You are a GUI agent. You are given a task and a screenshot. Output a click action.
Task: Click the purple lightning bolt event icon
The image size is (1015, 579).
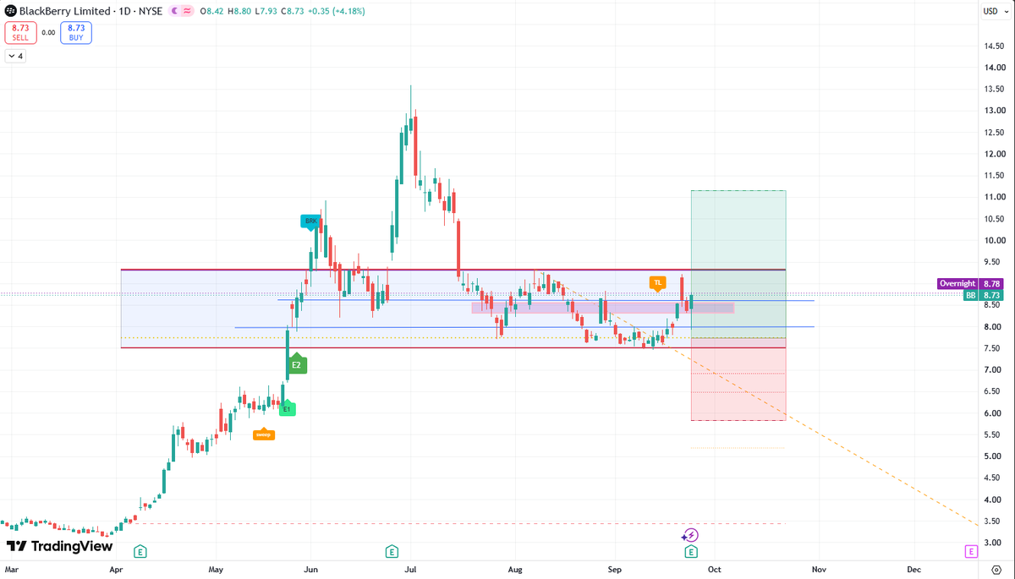click(x=691, y=535)
